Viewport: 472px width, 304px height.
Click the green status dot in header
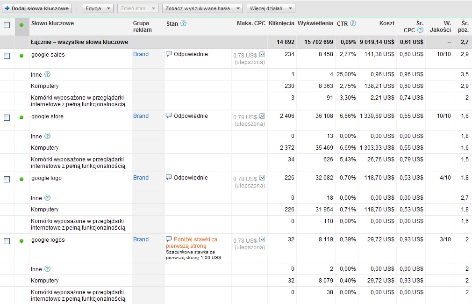pyautogui.click(x=21, y=25)
